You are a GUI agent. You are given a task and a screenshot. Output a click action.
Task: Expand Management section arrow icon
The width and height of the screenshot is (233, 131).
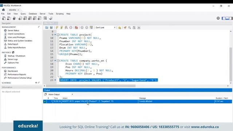click(x=39, y=27)
